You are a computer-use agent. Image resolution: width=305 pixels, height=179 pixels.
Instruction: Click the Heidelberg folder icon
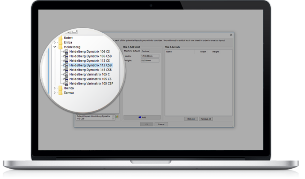pos(61,47)
